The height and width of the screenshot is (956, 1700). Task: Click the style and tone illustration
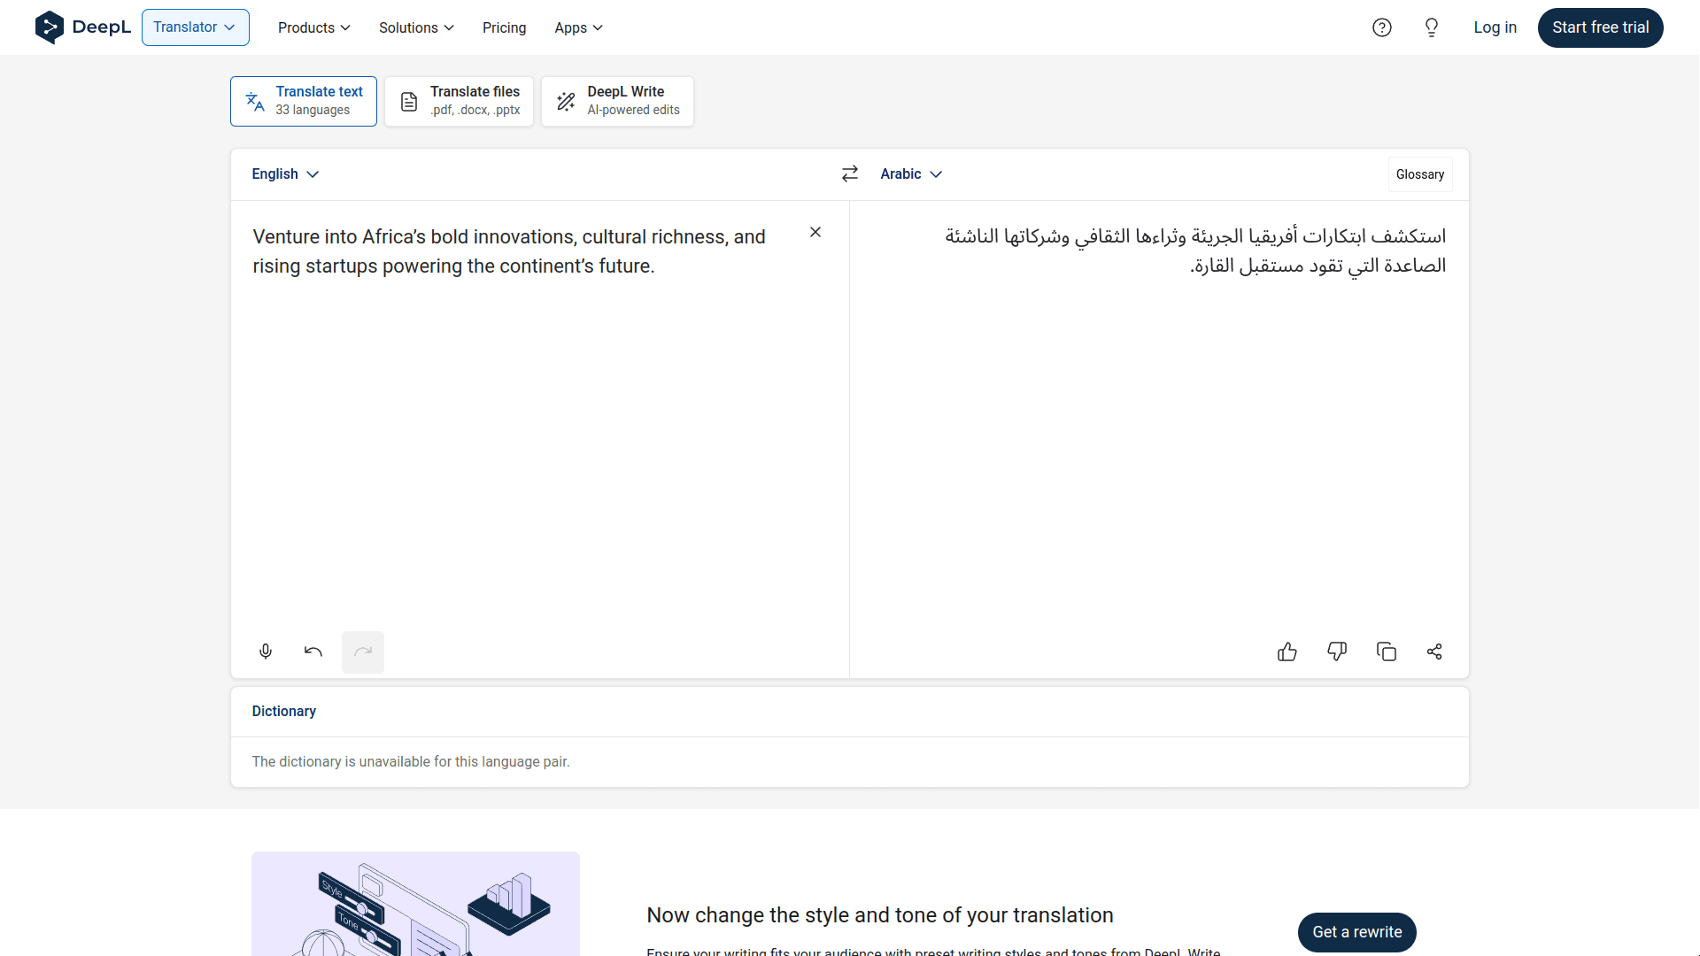(x=415, y=904)
